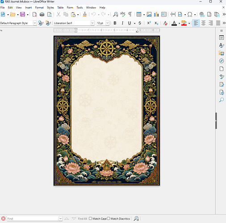Image resolution: width=226 pixels, height=223 pixels.
Task: Open the Paragraph Style dropdown
Action: (x=34, y=23)
